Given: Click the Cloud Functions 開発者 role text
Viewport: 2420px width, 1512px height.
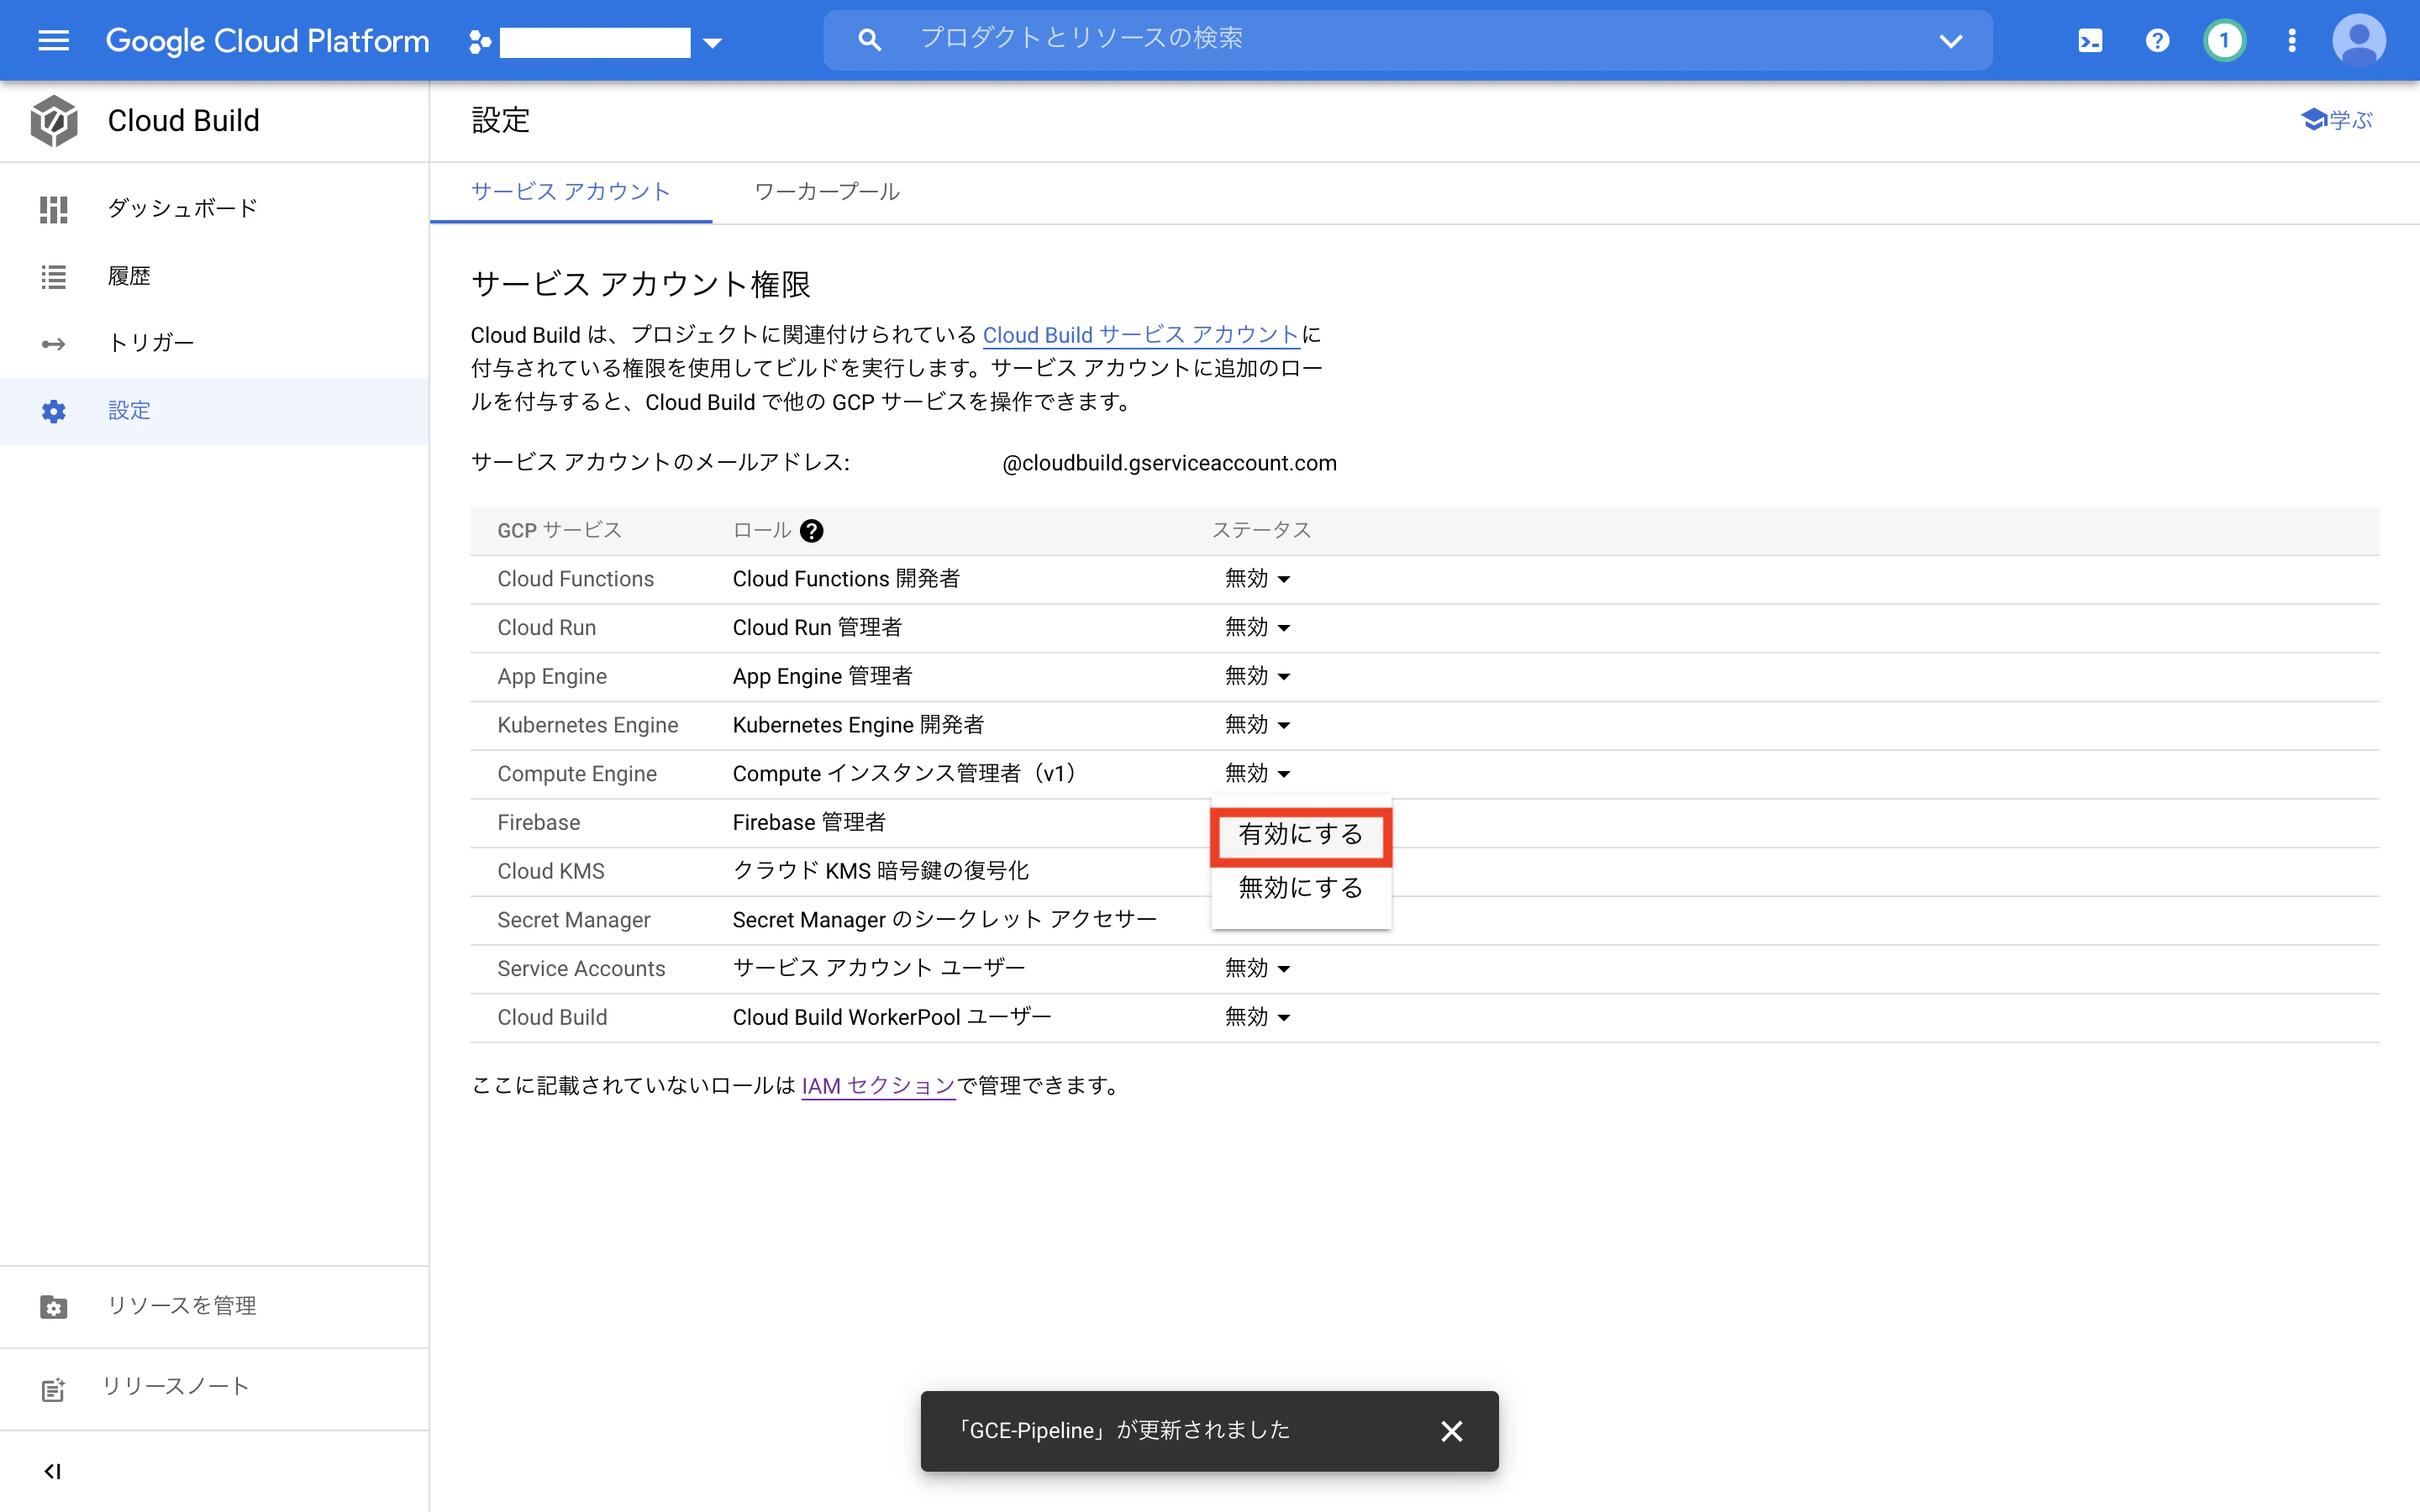Looking at the screenshot, I should [x=846, y=579].
